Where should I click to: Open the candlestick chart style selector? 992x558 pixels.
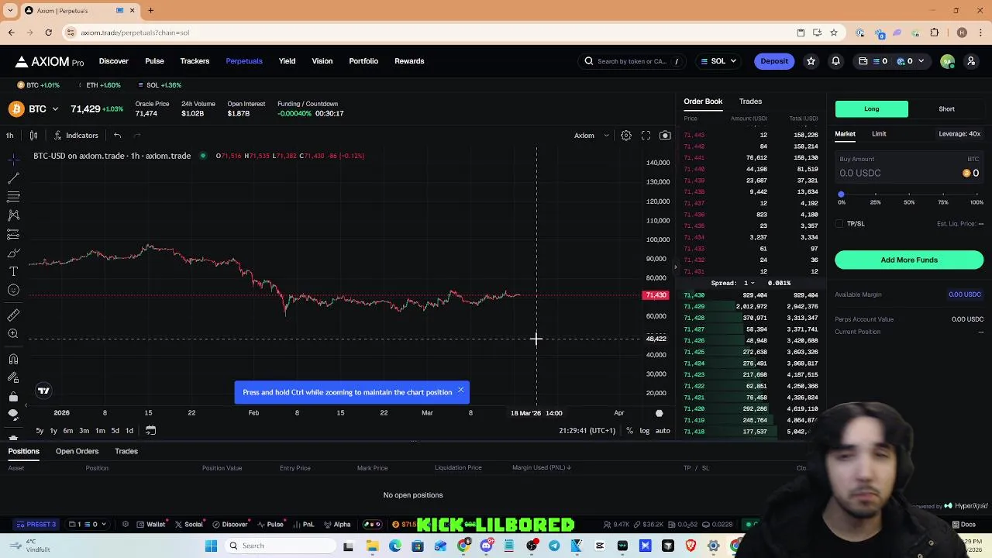(x=33, y=136)
